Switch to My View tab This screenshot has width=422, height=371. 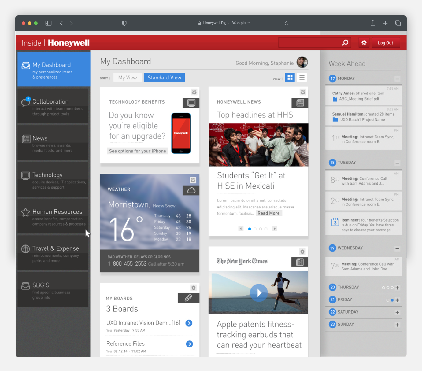click(128, 78)
